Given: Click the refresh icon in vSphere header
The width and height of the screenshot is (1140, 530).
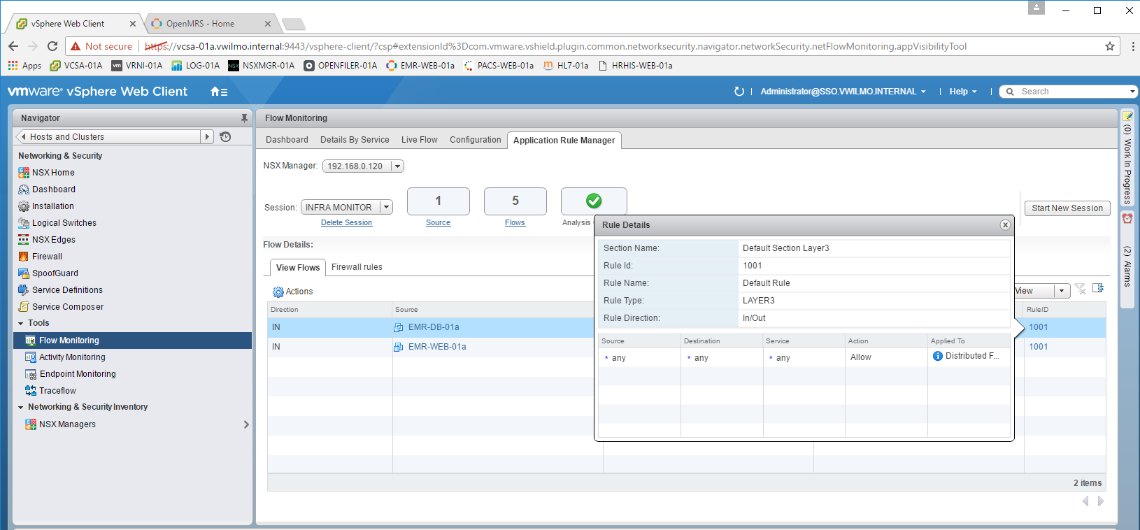Looking at the screenshot, I should (739, 92).
